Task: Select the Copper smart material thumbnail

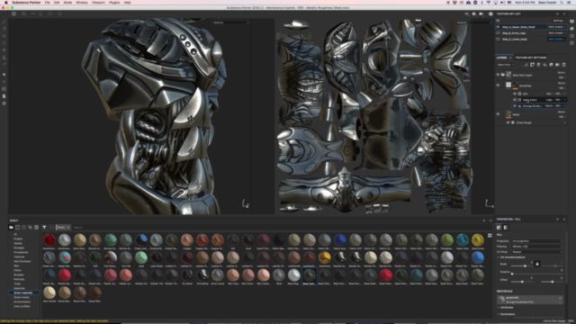Action: coord(187,240)
